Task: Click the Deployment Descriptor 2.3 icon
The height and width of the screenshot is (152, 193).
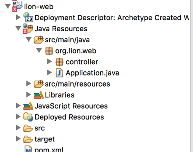Action: pyautogui.click(x=28, y=17)
